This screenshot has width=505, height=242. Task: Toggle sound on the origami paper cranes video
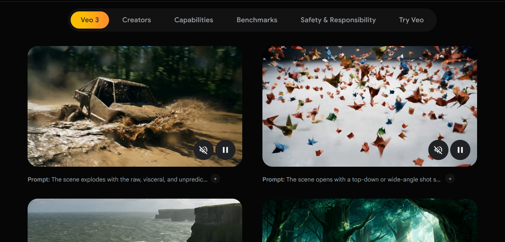(438, 150)
